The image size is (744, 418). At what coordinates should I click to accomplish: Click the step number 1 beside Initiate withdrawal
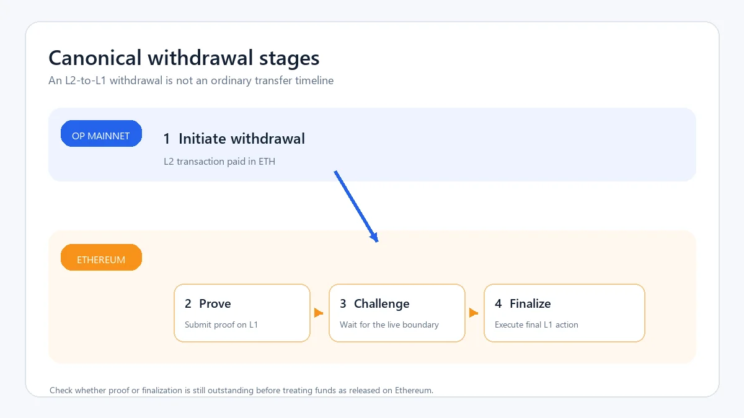pyautogui.click(x=167, y=139)
